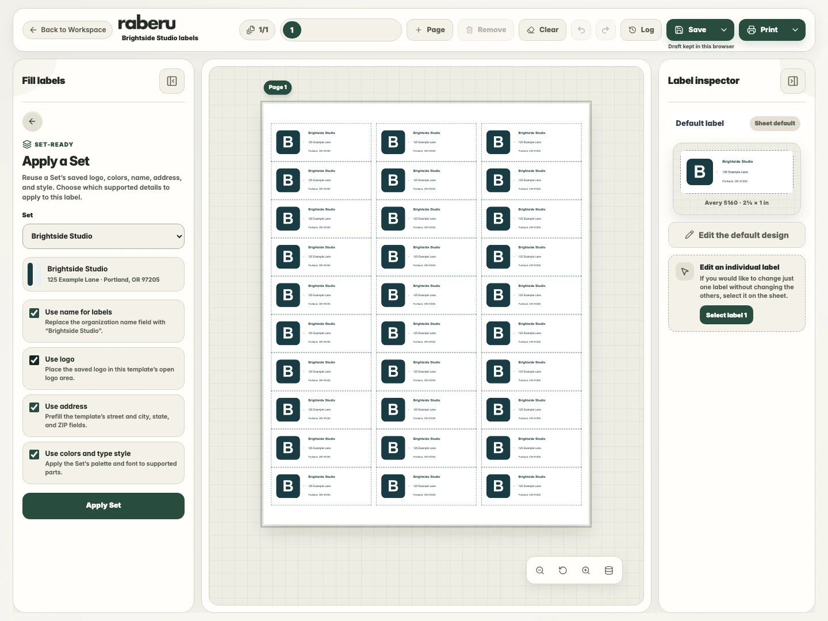Click the 'Apply a Set' heading

pos(56,162)
